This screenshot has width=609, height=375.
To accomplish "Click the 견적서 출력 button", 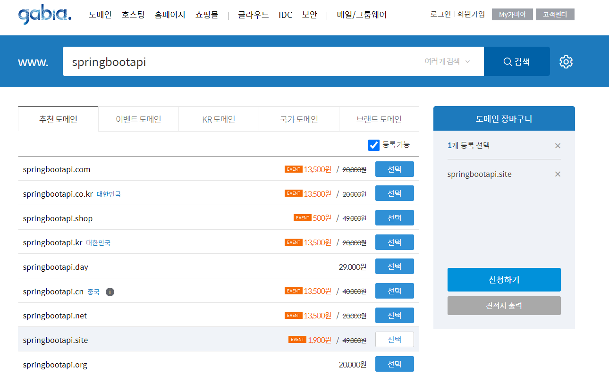I will coord(504,306).
